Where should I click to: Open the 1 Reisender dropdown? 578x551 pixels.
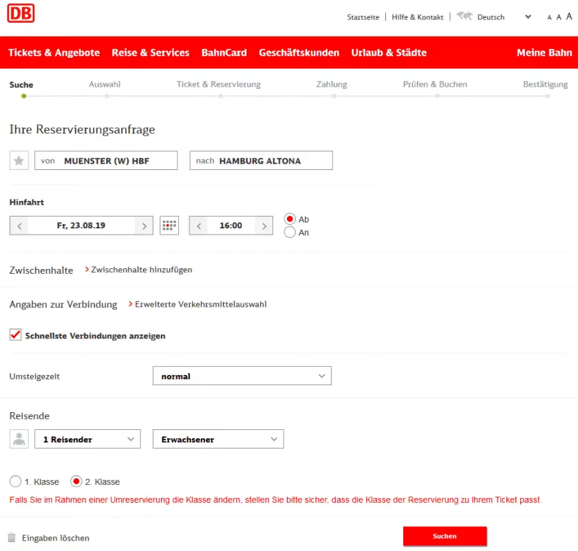87,439
